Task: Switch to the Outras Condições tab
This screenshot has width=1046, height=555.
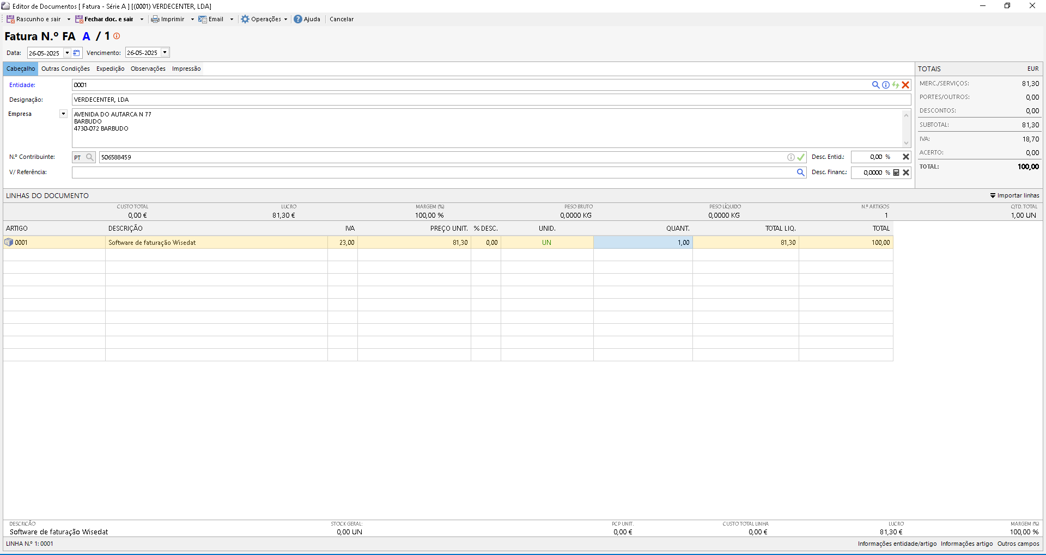Action: [x=65, y=69]
